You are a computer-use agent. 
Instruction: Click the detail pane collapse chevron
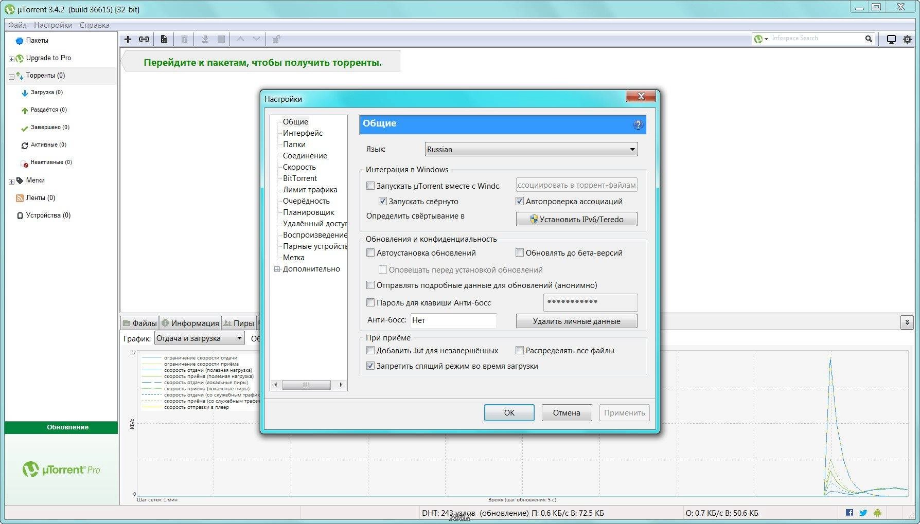pos(907,322)
